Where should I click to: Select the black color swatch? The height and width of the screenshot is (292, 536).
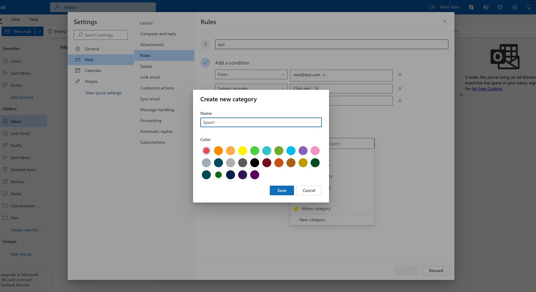click(254, 163)
